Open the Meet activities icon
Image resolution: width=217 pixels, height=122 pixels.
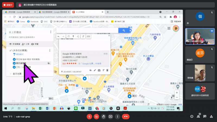211,117
